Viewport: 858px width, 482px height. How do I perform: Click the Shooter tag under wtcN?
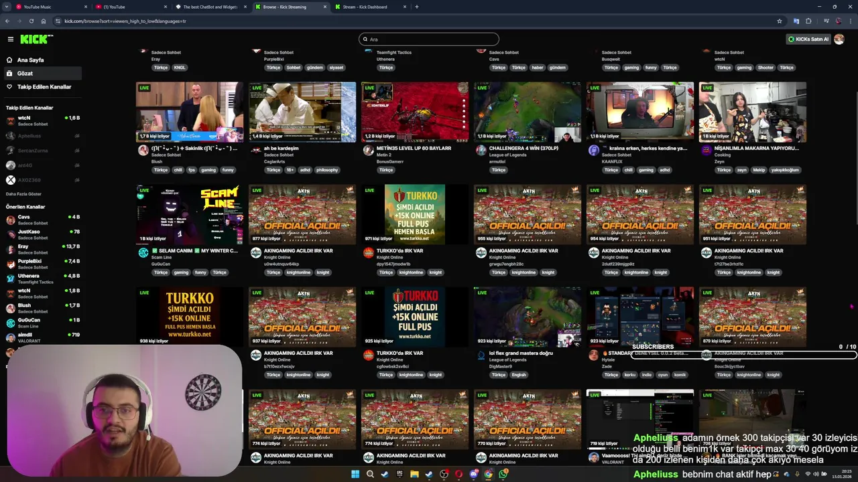[x=765, y=68]
